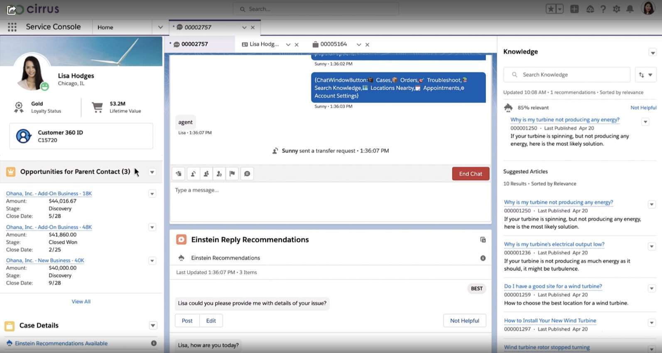Image resolution: width=662 pixels, height=353 pixels.
Task: Open the 00005164 subtab dropdown
Action: click(359, 44)
